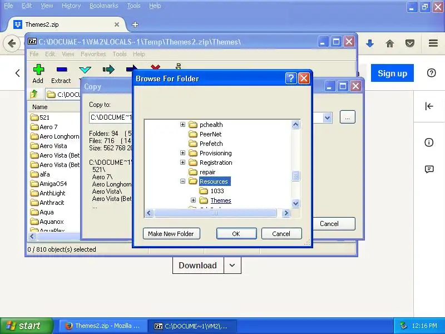Click the Dropbox Download button
Viewport: 445px width, 334px height.
click(x=198, y=266)
